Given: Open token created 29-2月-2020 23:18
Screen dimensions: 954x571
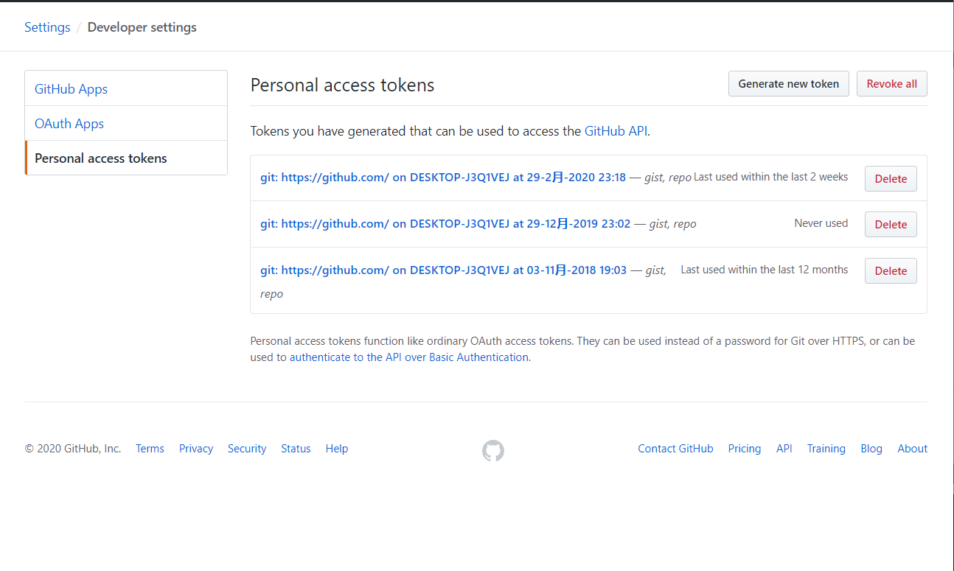Looking at the screenshot, I should pos(443,177).
